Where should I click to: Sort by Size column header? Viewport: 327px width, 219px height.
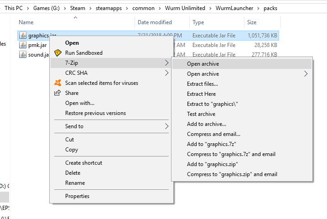[x=252, y=22]
